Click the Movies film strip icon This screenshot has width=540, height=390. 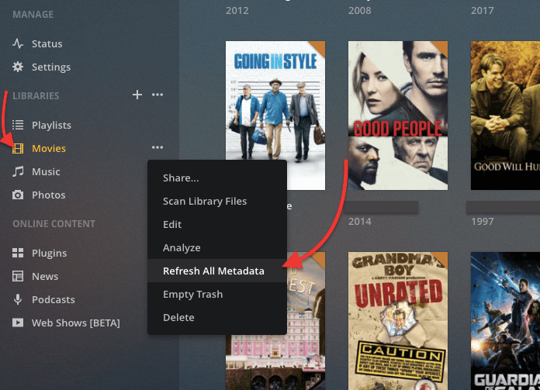18,148
